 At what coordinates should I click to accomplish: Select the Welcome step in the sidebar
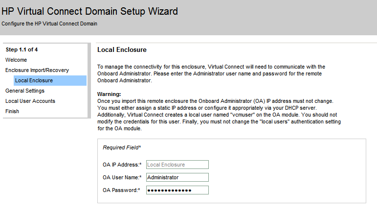tap(16, 60)
